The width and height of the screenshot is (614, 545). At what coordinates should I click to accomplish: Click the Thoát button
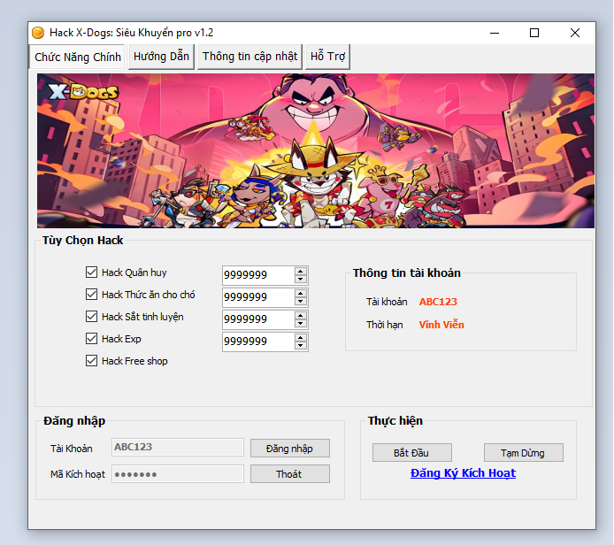coord(289,474)
